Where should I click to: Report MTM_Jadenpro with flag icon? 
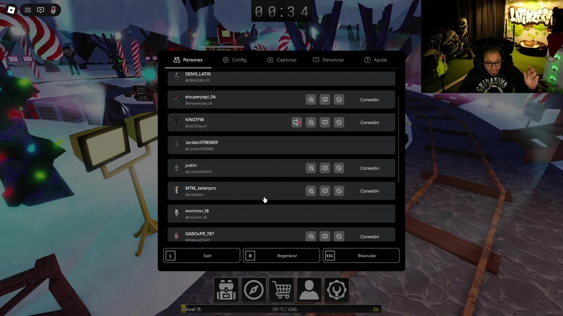[x=325, y=191]
